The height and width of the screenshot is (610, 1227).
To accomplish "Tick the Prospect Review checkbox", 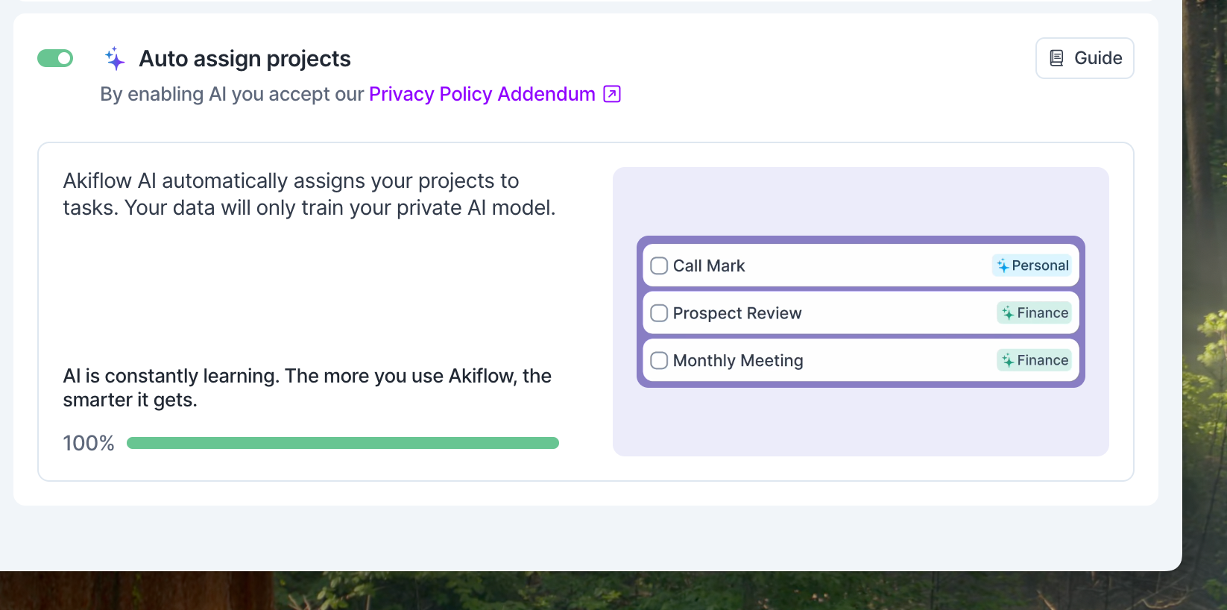I will point(659,313).
